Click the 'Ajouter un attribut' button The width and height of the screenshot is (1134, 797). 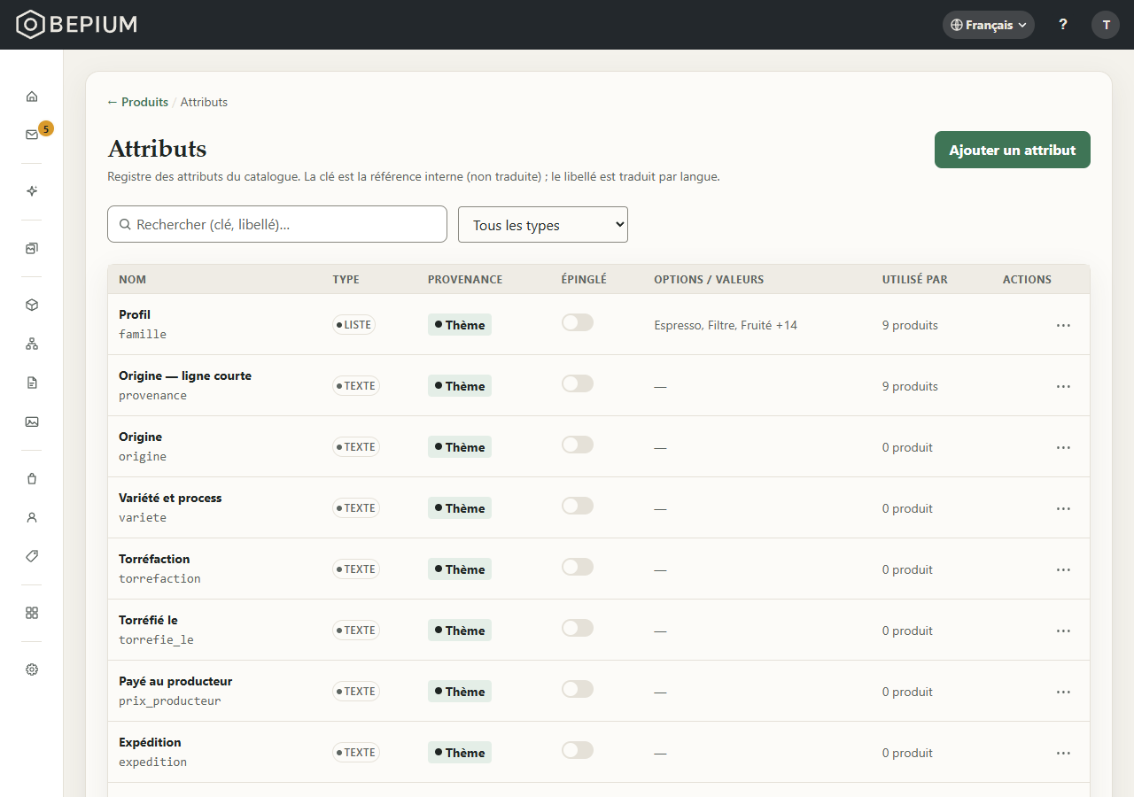click(1013, 150)
